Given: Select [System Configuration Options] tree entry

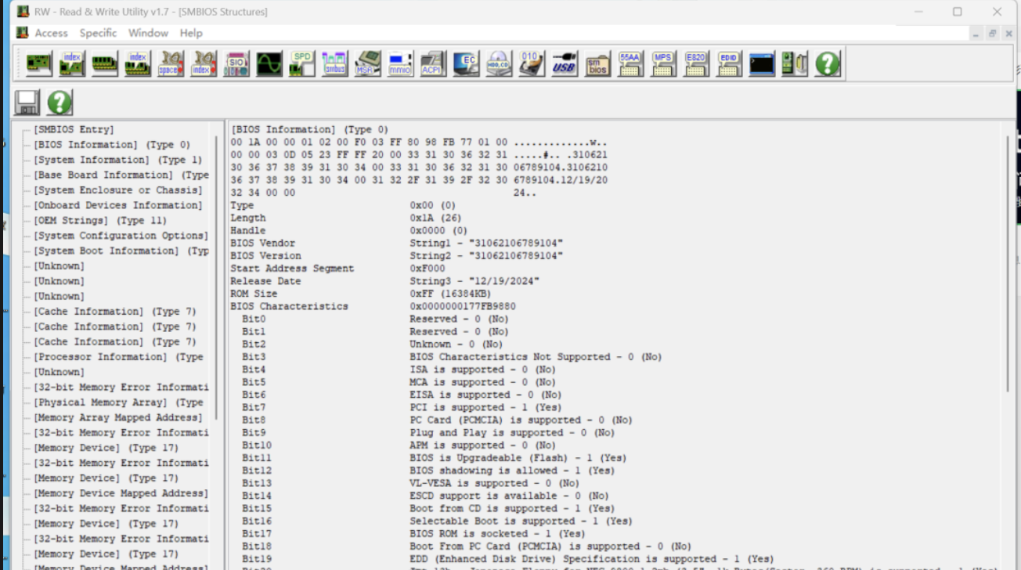Looking at the screenshot, I should (121, 236).
